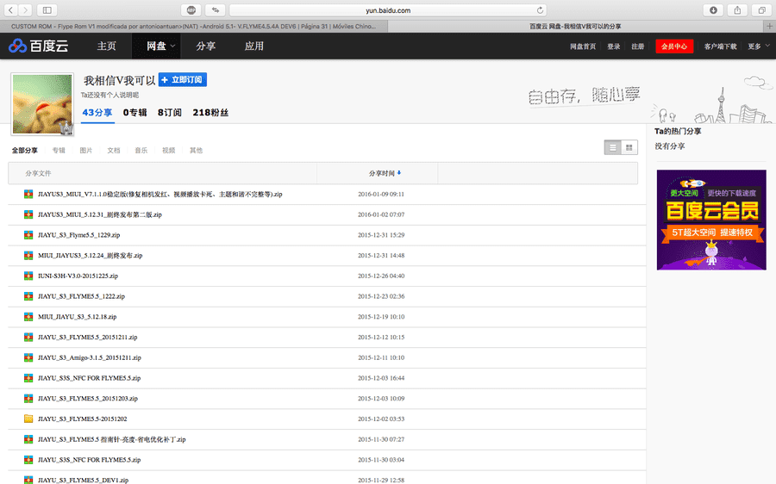The height and width of the screenshot is (484, 776).
Task: Go forward with Safari's forward arrow
Action: point(25,9)
